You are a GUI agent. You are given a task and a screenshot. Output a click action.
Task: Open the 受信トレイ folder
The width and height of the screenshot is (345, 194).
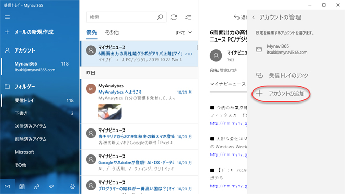39,100
